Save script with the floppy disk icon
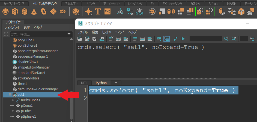The image size is (257, 122). coord(95,39)
